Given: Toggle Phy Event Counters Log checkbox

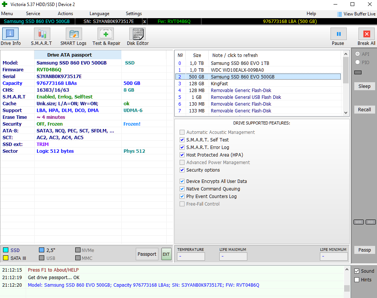Looking at the screenshot, I should tap(182, 196).
